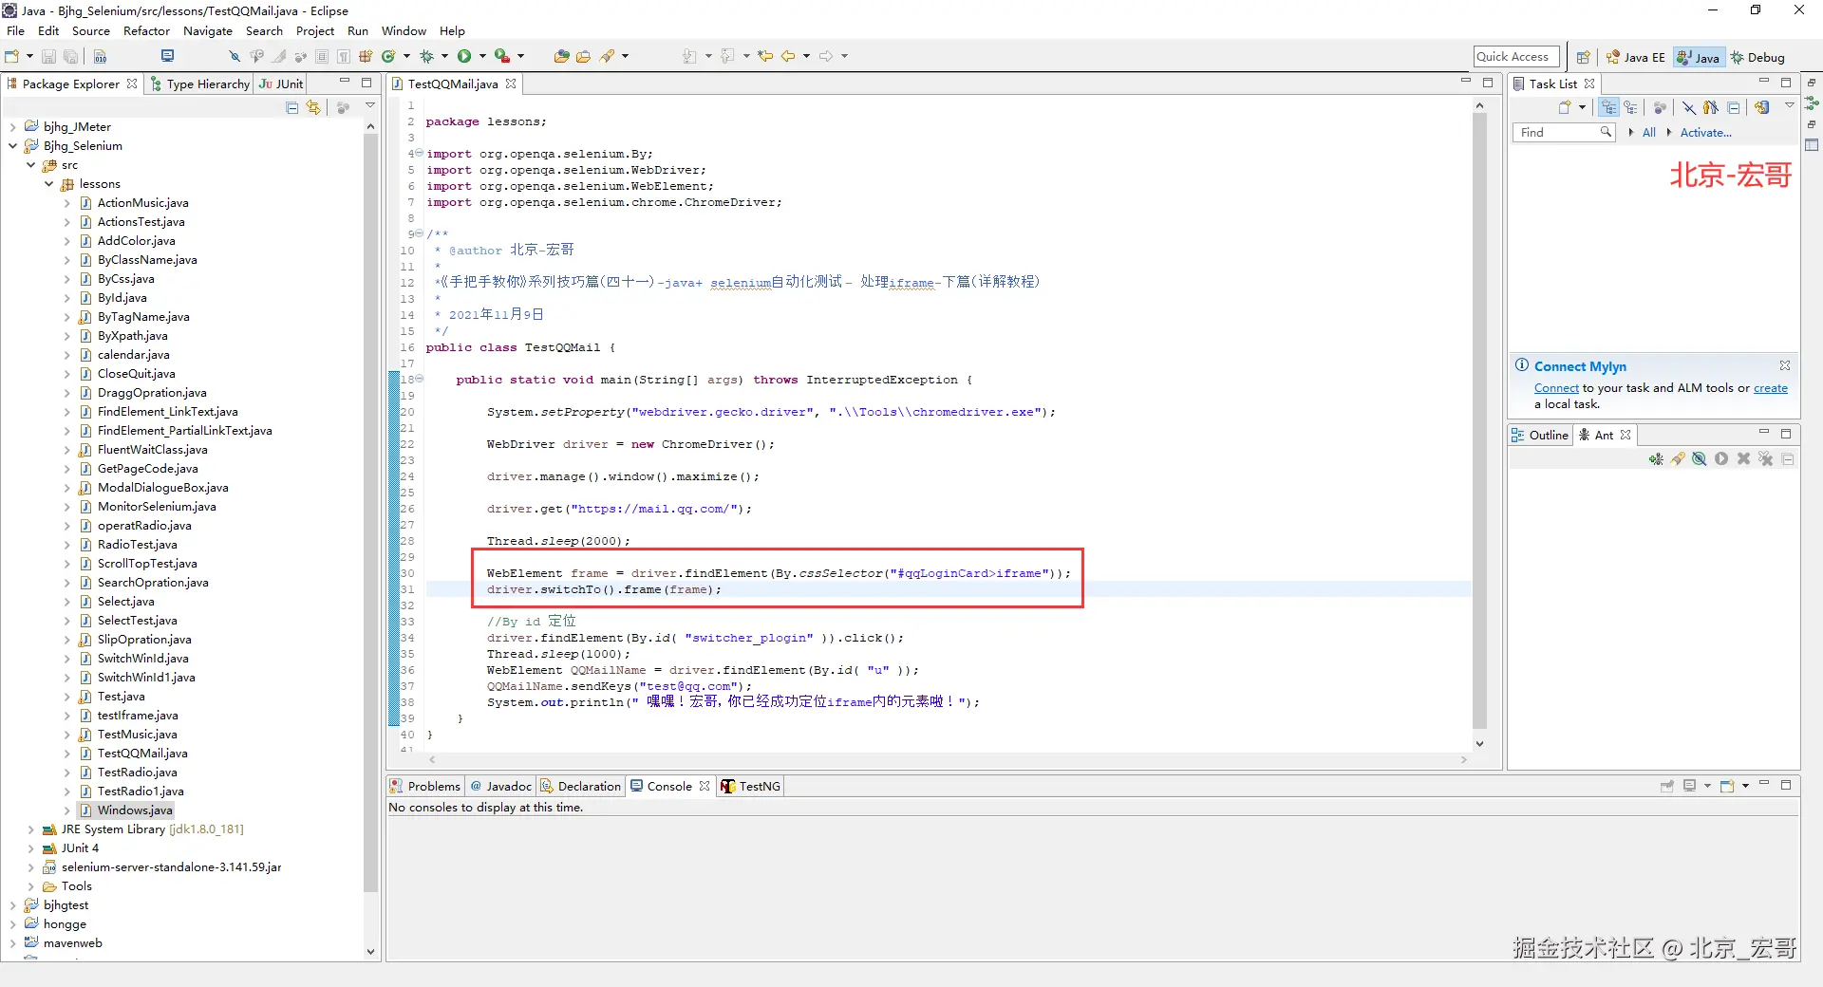Click the New Java Class icon
1823x987 pixels.
pos(388,57)
